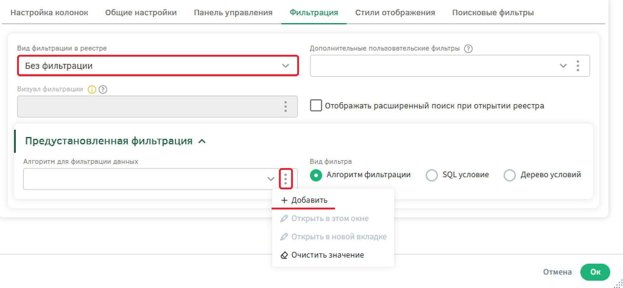Enable Отображать расширенный поиск при открытии реестра checkbox
Image resolution: width=623 pixels, height=288 pixels.
click(316, 106)
